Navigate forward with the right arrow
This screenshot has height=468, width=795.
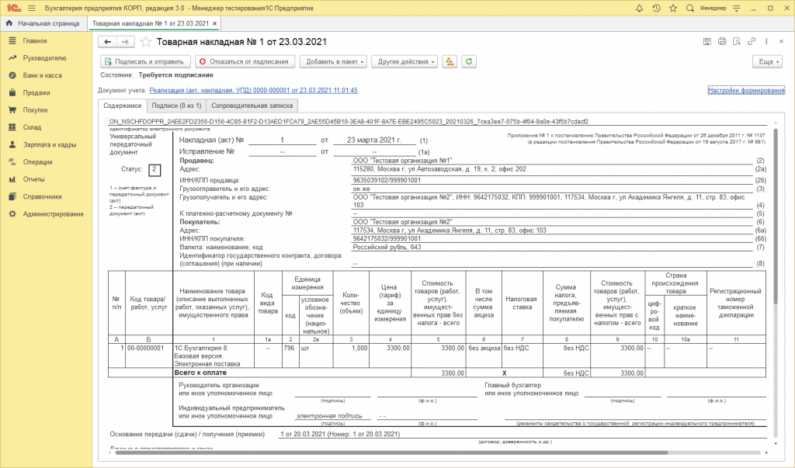pyautogui.click(x=125, y=42)
